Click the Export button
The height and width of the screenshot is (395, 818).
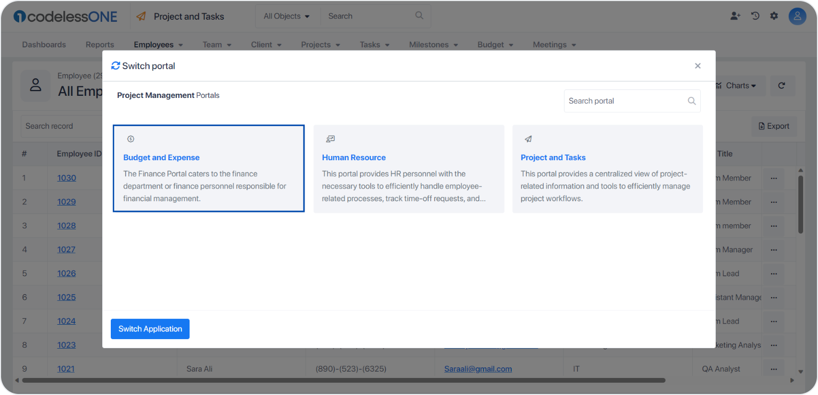point(774,126)
